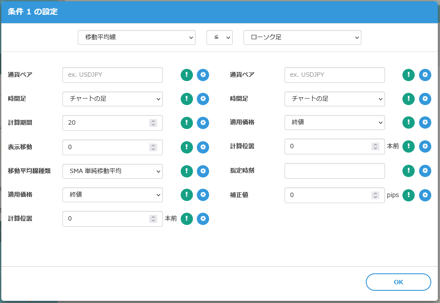440x303 pixels.
Task: Expand the ローソク足 dropdown
Action: click(302, 37)
